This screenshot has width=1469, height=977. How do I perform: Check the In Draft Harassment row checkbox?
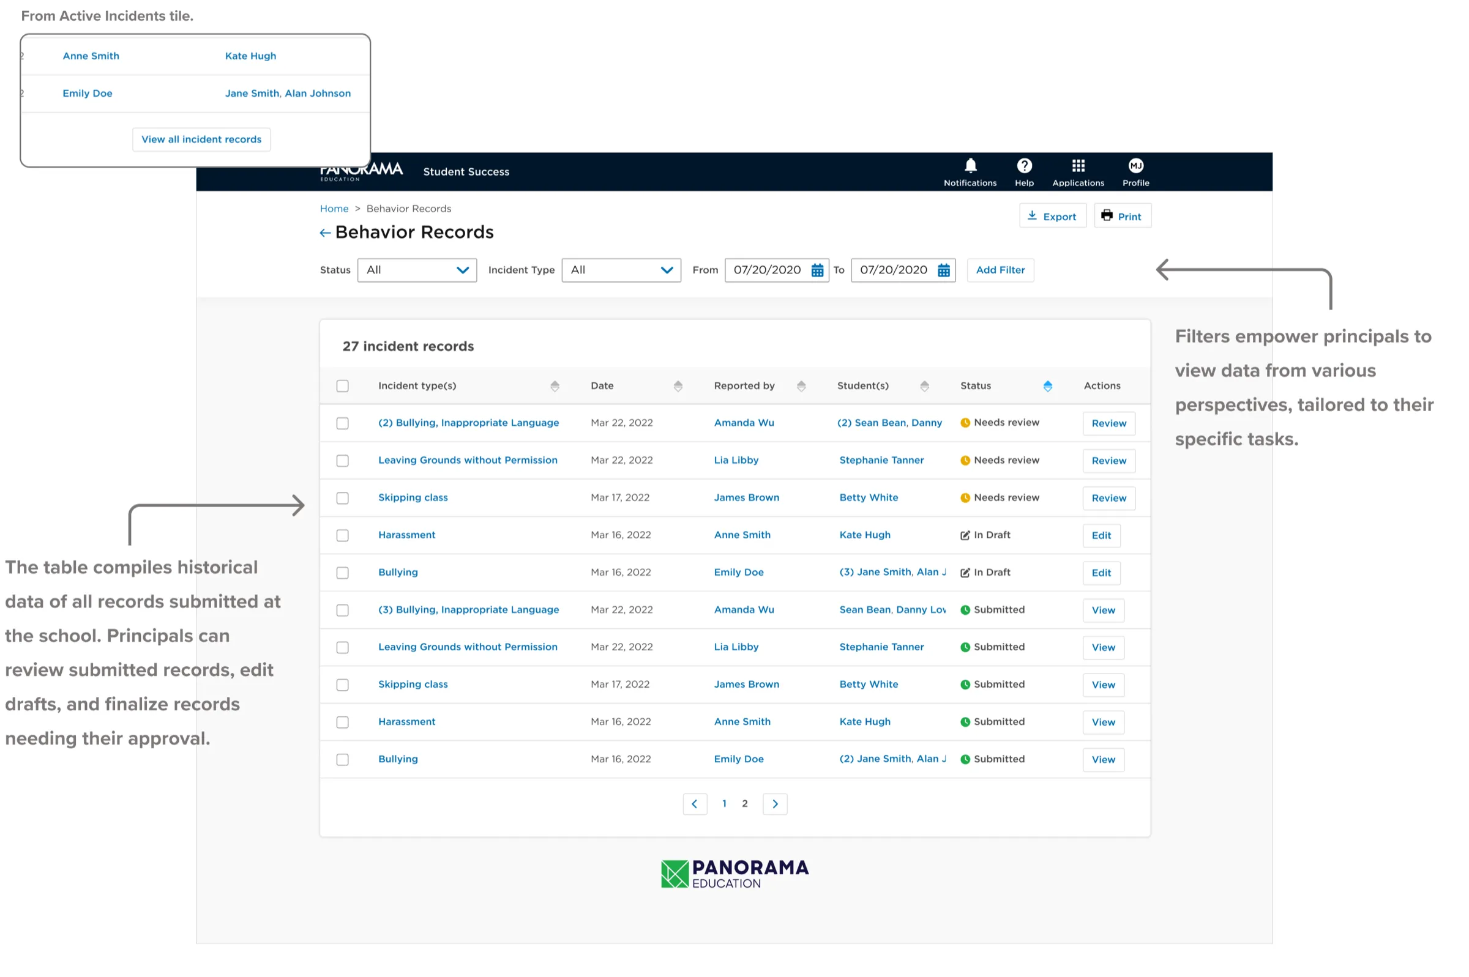pos(342,536)
